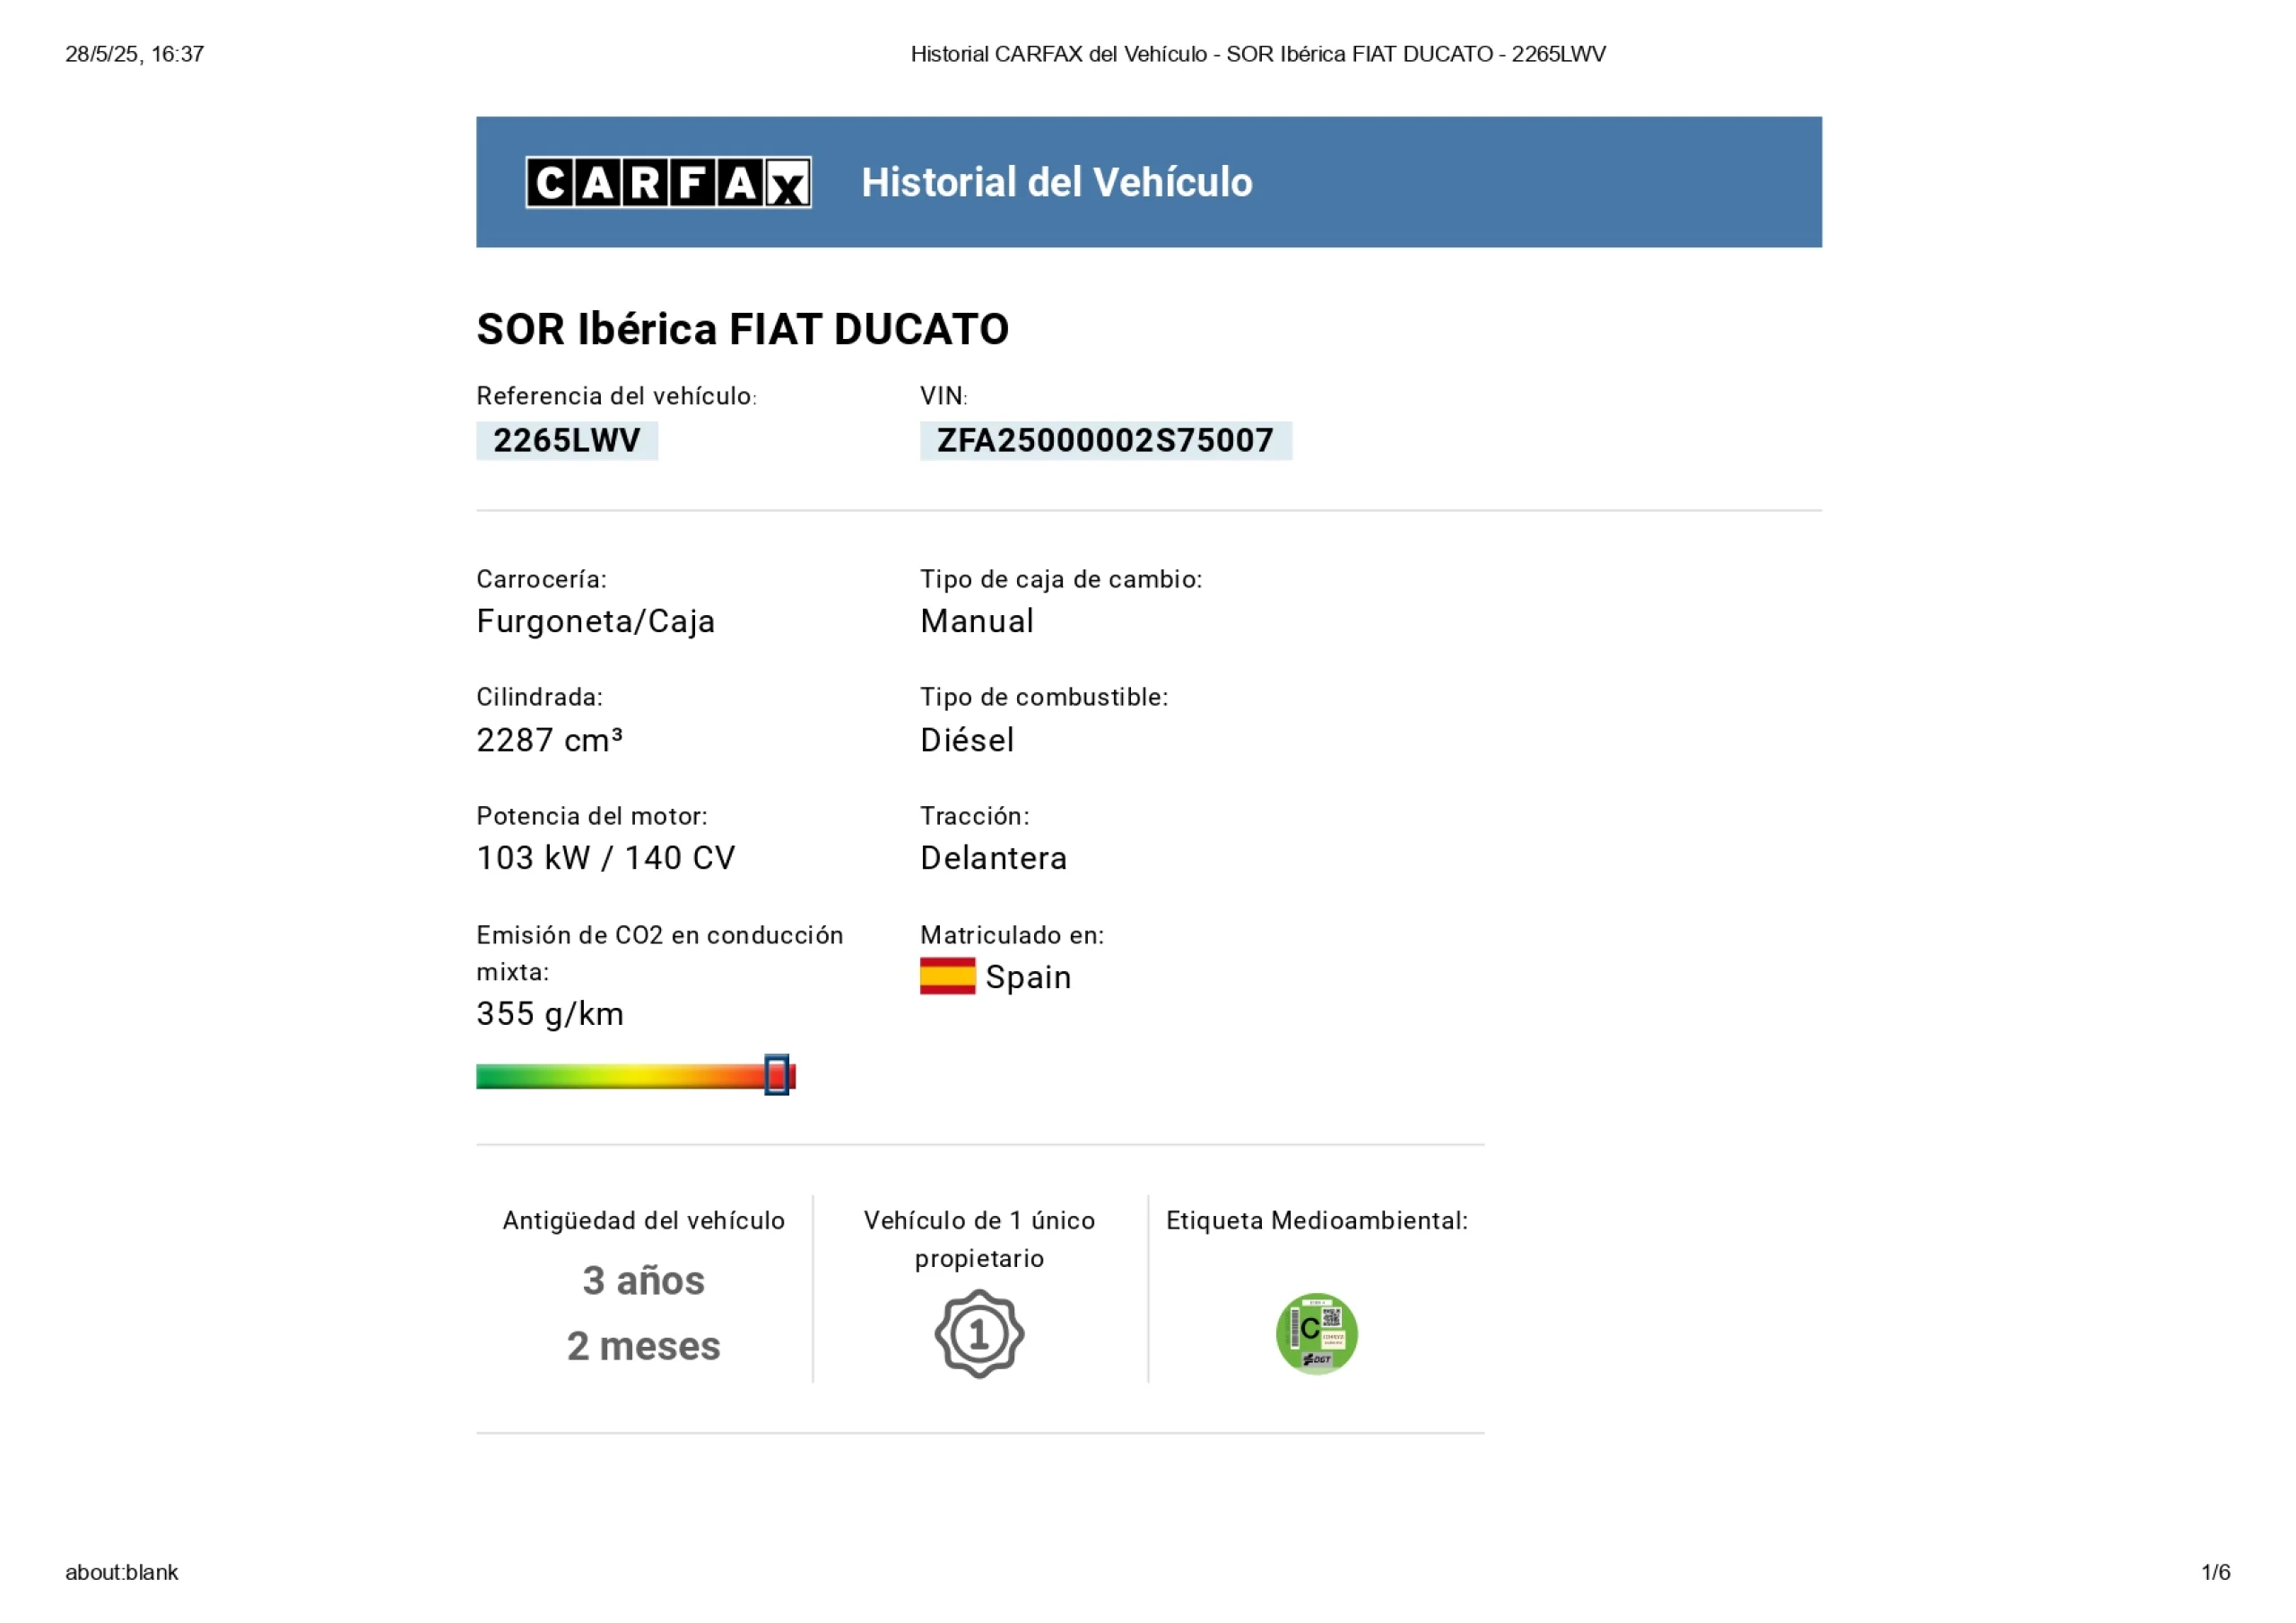Expand the Tracción Delantera detail
Viewport: 2296px width, 1623px height.
(x=995, y=858)
